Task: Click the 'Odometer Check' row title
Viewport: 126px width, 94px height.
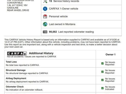Action: (15, 87)
